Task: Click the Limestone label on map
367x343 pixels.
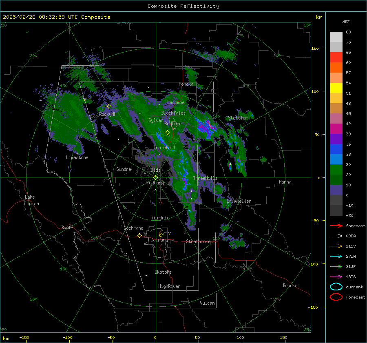Action: coord(77,157)
